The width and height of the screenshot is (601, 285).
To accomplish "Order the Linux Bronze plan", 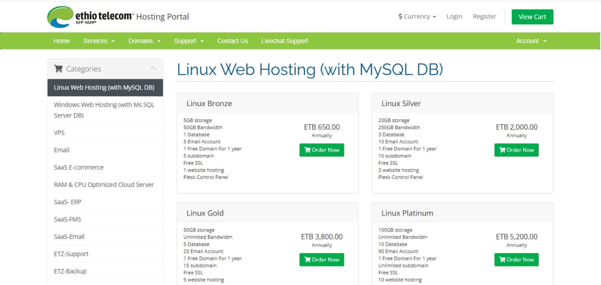I will coord(322,150).
